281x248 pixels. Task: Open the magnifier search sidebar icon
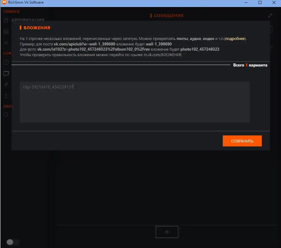point(6,115)
